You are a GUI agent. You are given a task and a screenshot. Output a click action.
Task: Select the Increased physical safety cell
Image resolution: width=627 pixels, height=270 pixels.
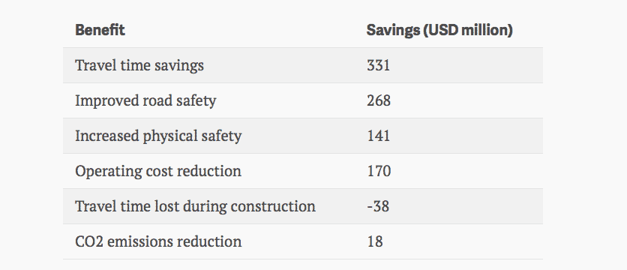click(158, 136)
